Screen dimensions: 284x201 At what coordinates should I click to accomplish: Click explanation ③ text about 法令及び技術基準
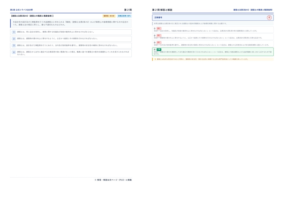[211, 45]
